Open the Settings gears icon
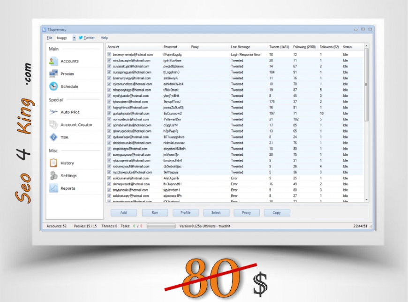The height and width of the screenshot is (302, 408). pos(53,176)
